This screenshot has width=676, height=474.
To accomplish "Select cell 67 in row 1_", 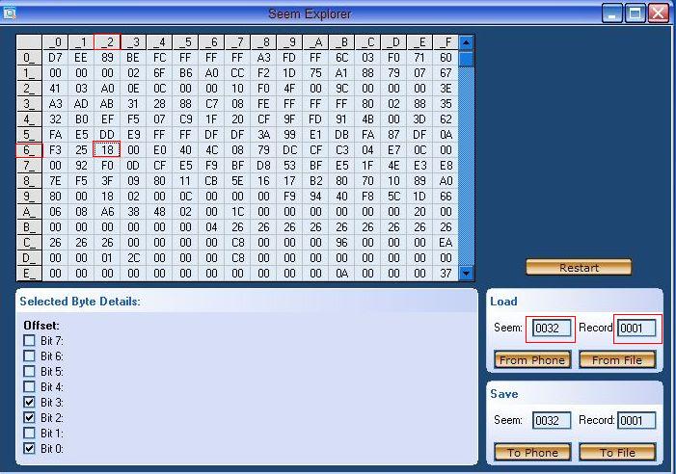I will click(x=446, y=73).
